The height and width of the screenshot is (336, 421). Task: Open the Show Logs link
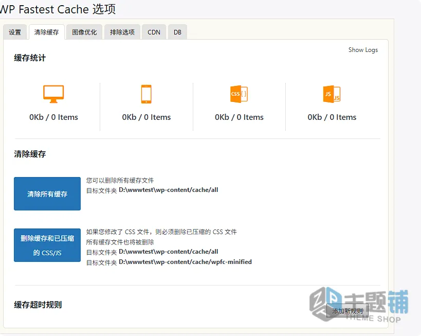tap(363, 50)
